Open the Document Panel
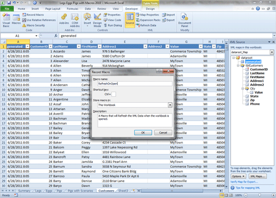This screenshot has height=198, width=276. tap(185, 21)
